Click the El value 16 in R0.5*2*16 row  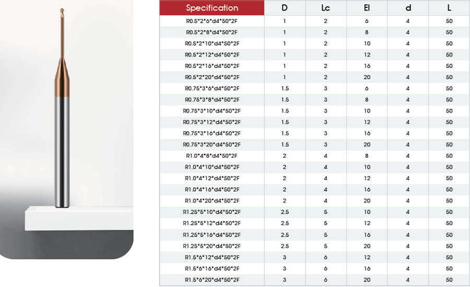point(367,66)
